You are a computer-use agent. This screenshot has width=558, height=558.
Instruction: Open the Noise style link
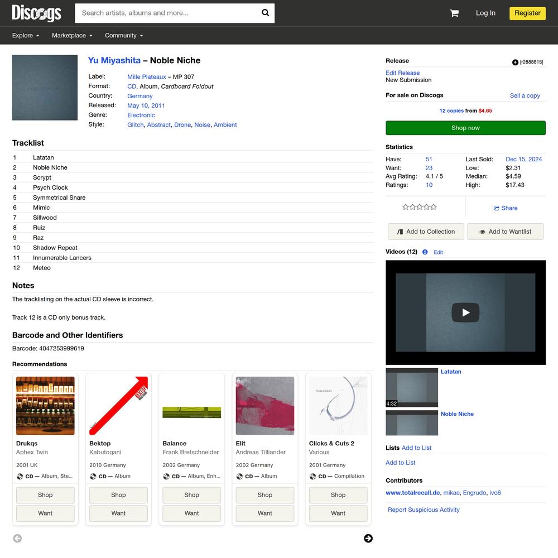click(202, 125)
